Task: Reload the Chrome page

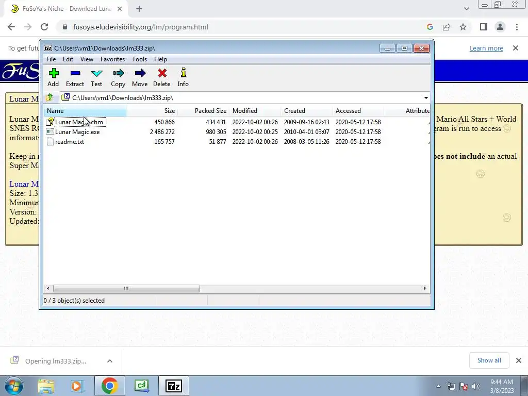Action: pyautogui.click(x=44, y=27)
